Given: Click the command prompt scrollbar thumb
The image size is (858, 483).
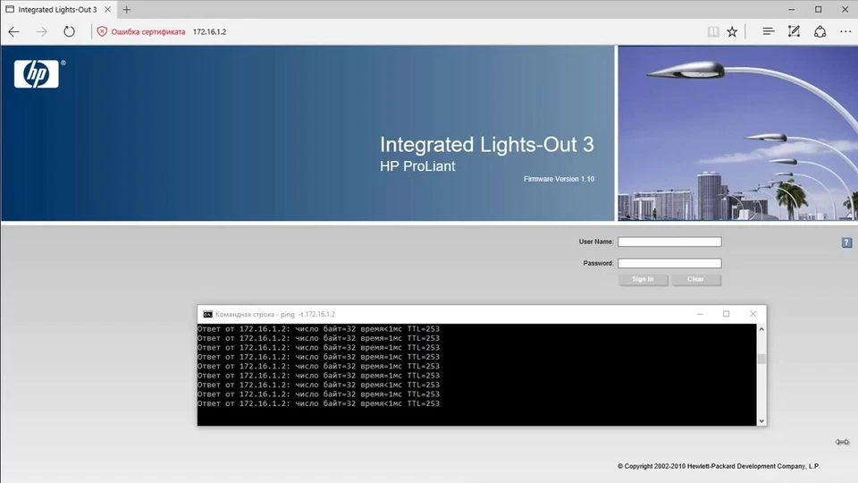Looking at the screenshot, I should 761,360.
